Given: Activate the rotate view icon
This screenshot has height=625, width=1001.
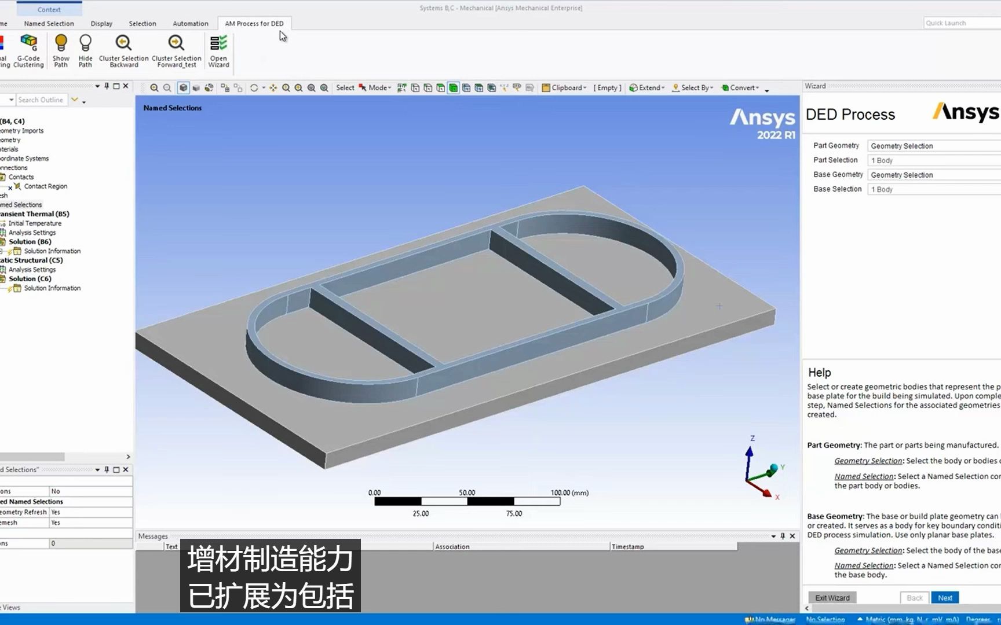Looking at the screenshot, I should coord(255,87).
